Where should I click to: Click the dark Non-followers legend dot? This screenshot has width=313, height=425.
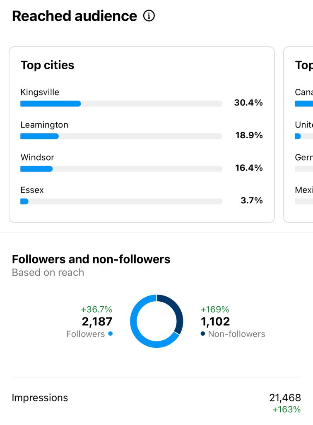pos(203,334)
